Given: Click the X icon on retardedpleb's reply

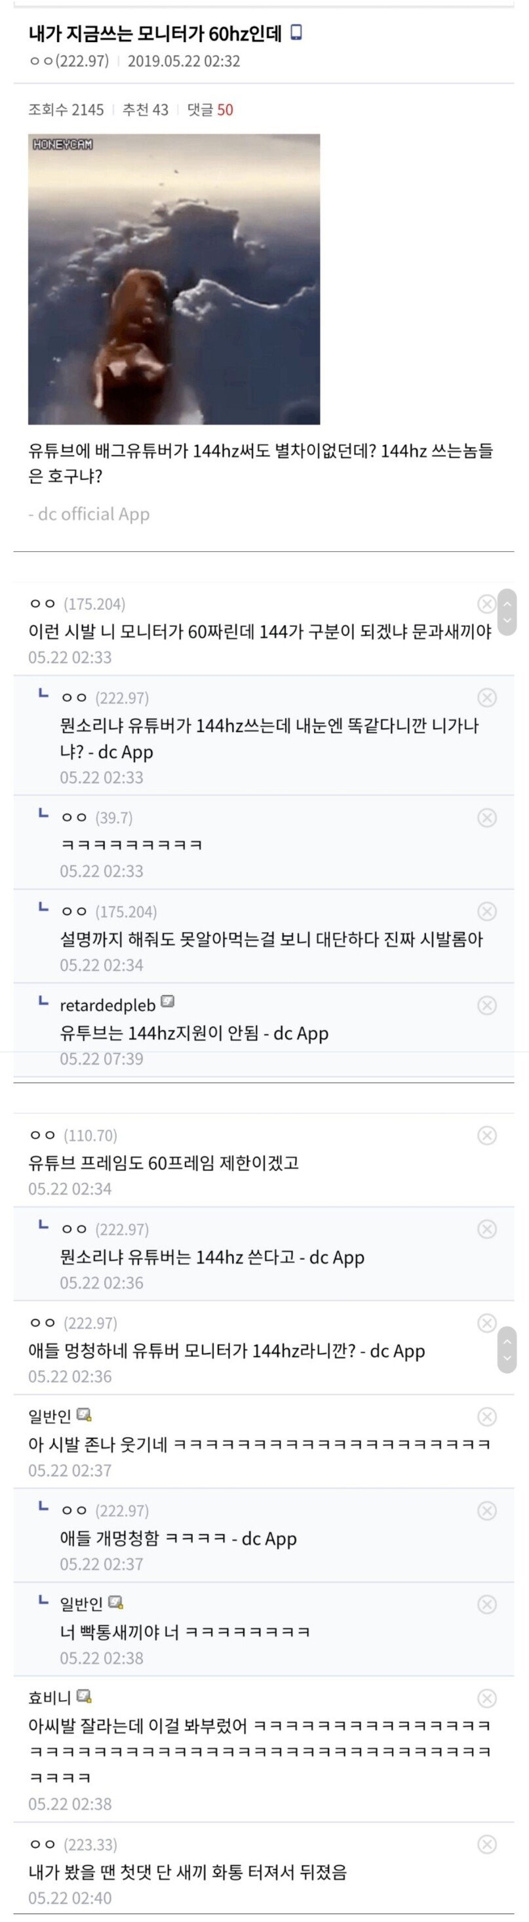Looking at the screenshot, I should 486,1005.
